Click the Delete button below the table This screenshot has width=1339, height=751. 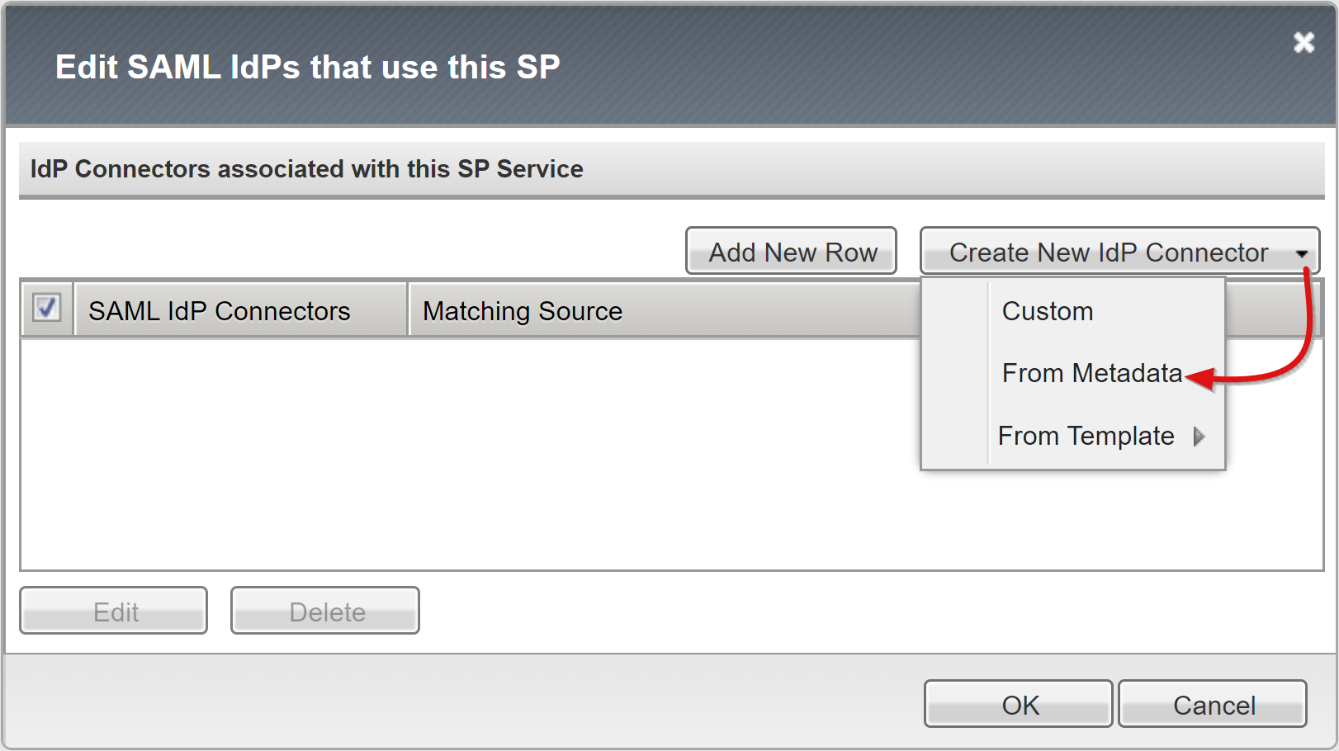coord(325,611)
